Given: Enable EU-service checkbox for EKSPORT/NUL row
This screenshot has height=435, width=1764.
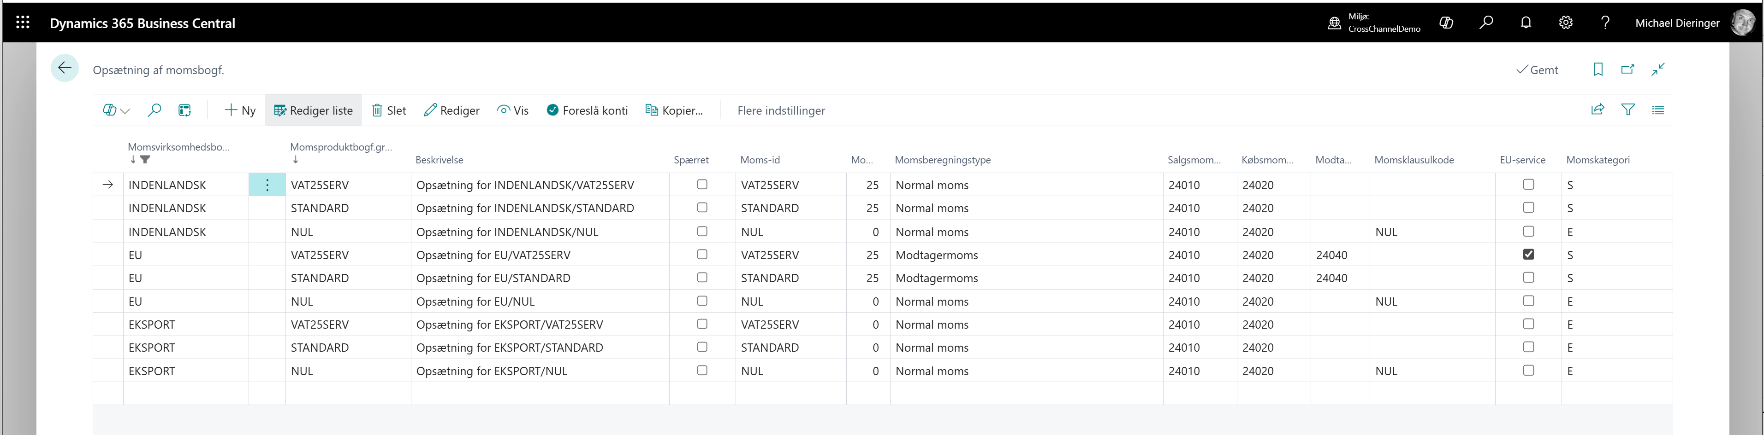Looking at the screenshot, I should (1528, 371).
